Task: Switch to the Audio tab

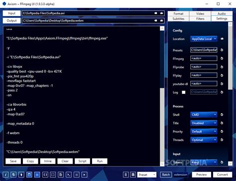Action: click(222, 13)
